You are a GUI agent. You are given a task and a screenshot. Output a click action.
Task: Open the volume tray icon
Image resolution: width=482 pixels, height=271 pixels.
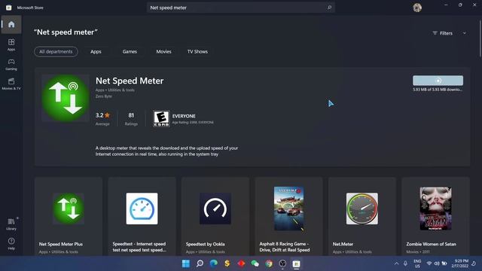tap(437, 263)
